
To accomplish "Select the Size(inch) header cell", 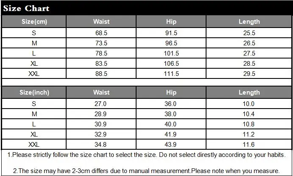I will (34, 92).
